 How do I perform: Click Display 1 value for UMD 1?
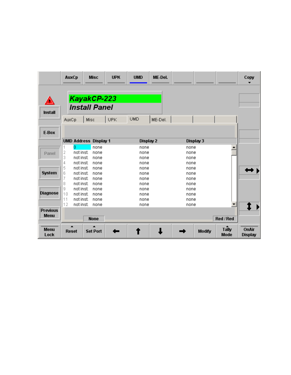98,147
